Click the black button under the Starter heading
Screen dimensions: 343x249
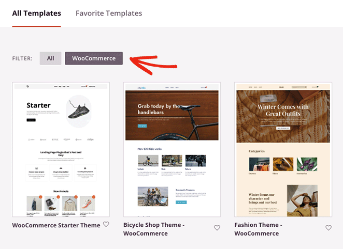pyautogui.click(x=31, y=120)
